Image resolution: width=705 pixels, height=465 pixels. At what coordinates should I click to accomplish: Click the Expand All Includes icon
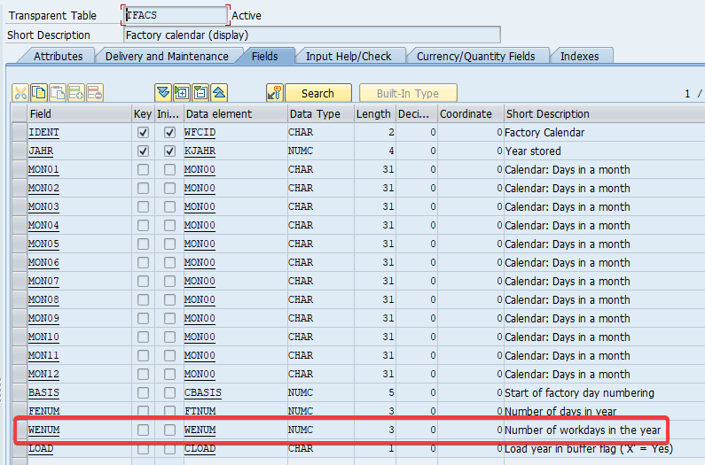click(x=162, y=93)
